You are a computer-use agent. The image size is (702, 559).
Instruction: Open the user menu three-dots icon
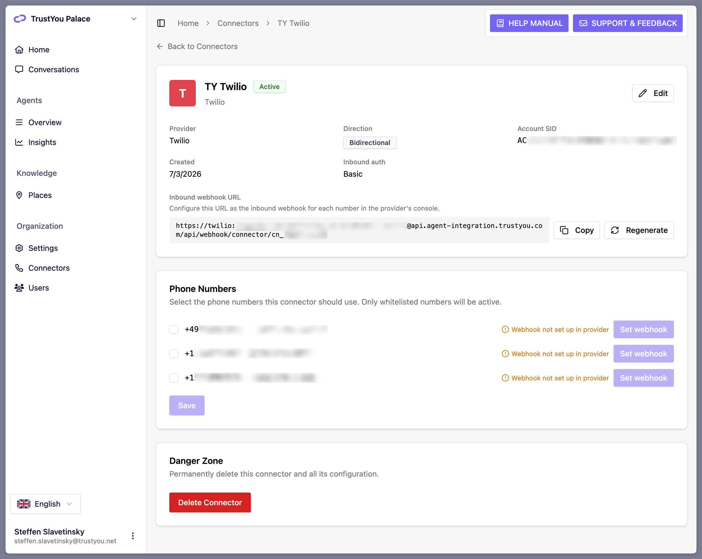(x=133, y=536)
